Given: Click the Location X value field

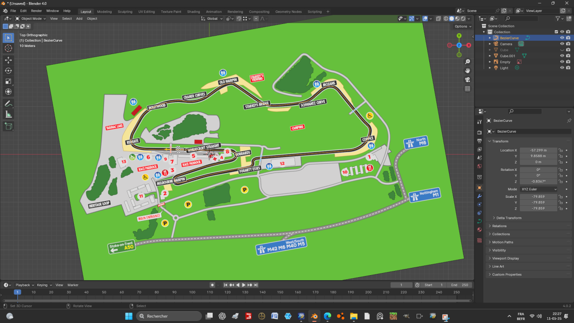Looking at the screenshot, I should pyautogui.click(x=539, y=150).
